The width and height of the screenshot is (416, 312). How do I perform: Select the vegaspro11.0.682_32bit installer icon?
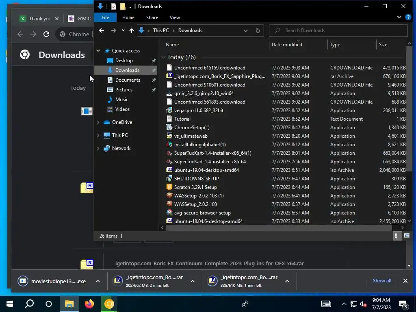tap(169, 110)
